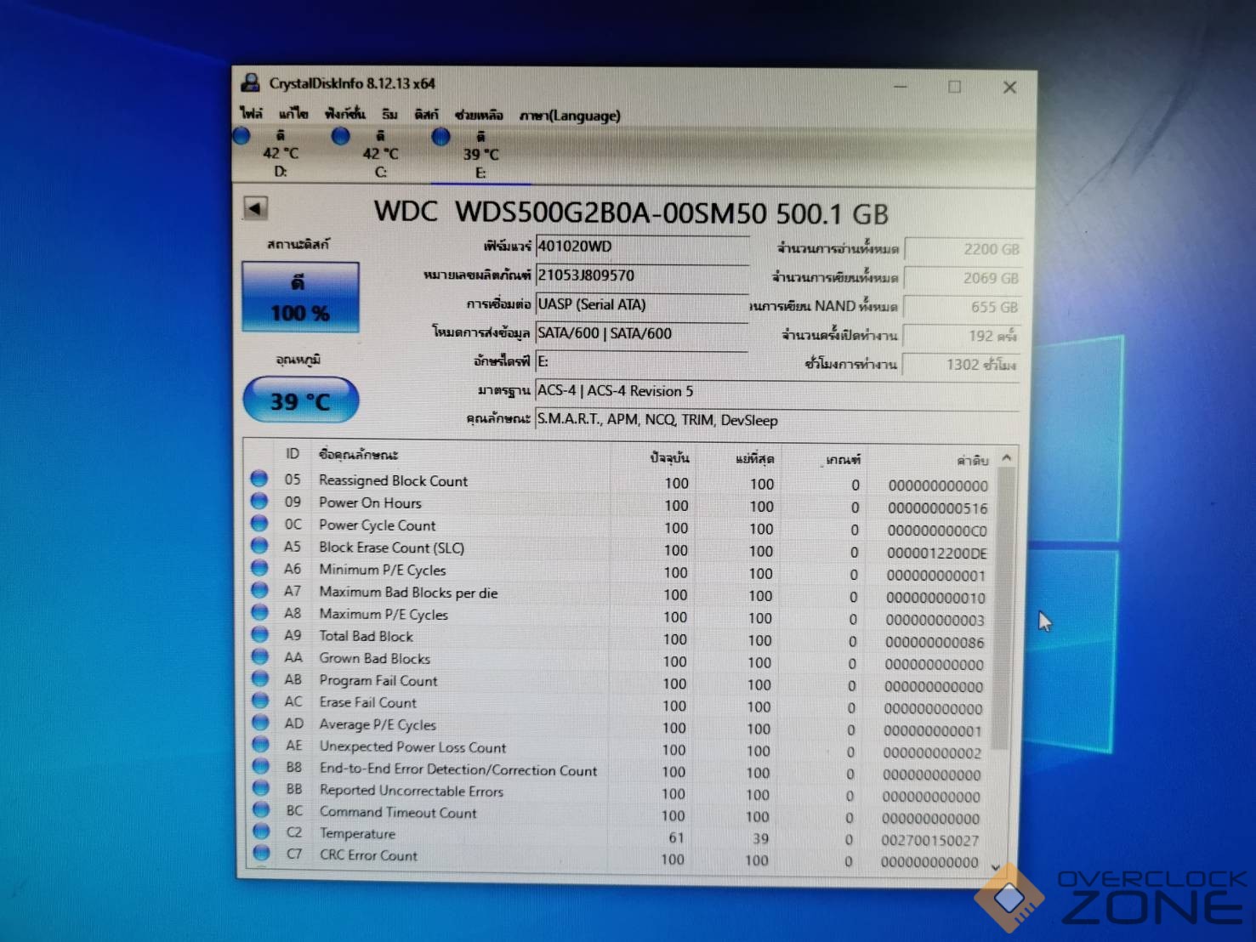Click scroll up arrow of SMART list

(x=1007, y=458)
